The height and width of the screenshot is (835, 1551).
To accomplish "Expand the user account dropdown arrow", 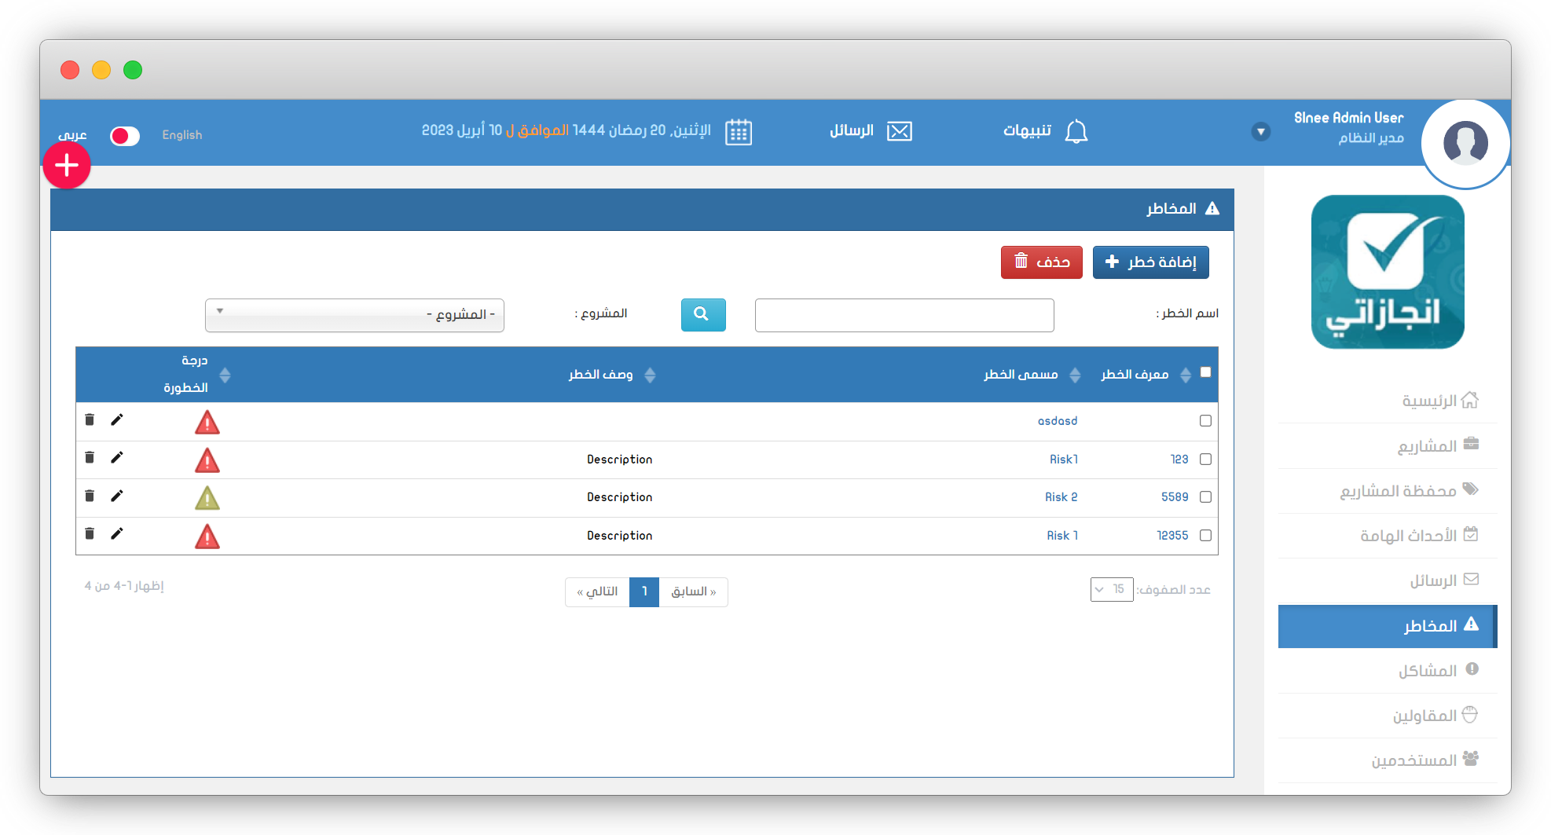I will pyautogui.click(x=1260, y=132).
